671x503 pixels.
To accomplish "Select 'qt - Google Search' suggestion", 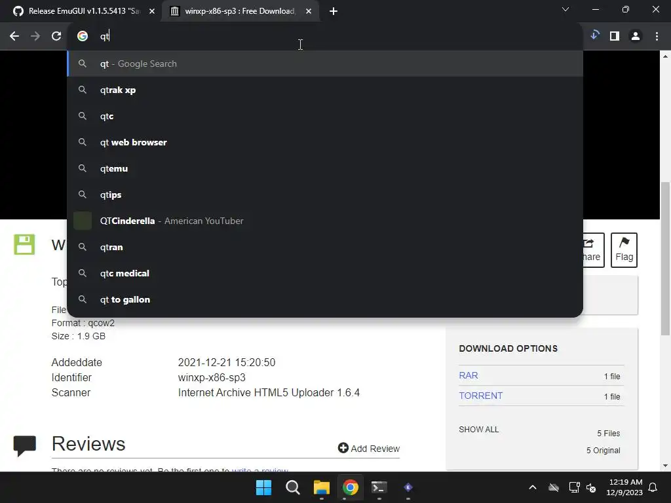I will tap(325, 64).
